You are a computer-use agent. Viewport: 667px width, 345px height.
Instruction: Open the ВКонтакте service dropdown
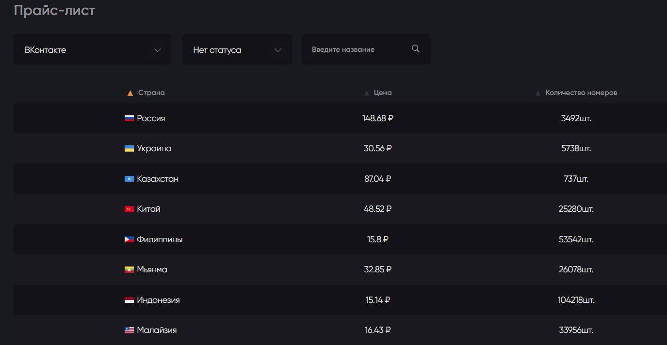[92, 49]
